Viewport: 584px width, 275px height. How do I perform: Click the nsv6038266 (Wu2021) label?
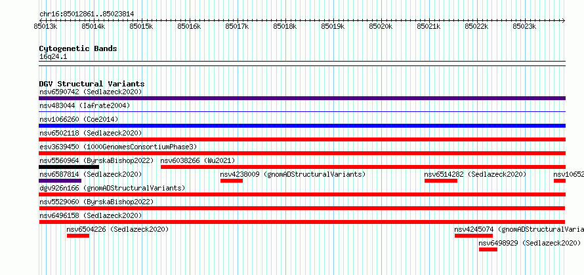(198, 160)
